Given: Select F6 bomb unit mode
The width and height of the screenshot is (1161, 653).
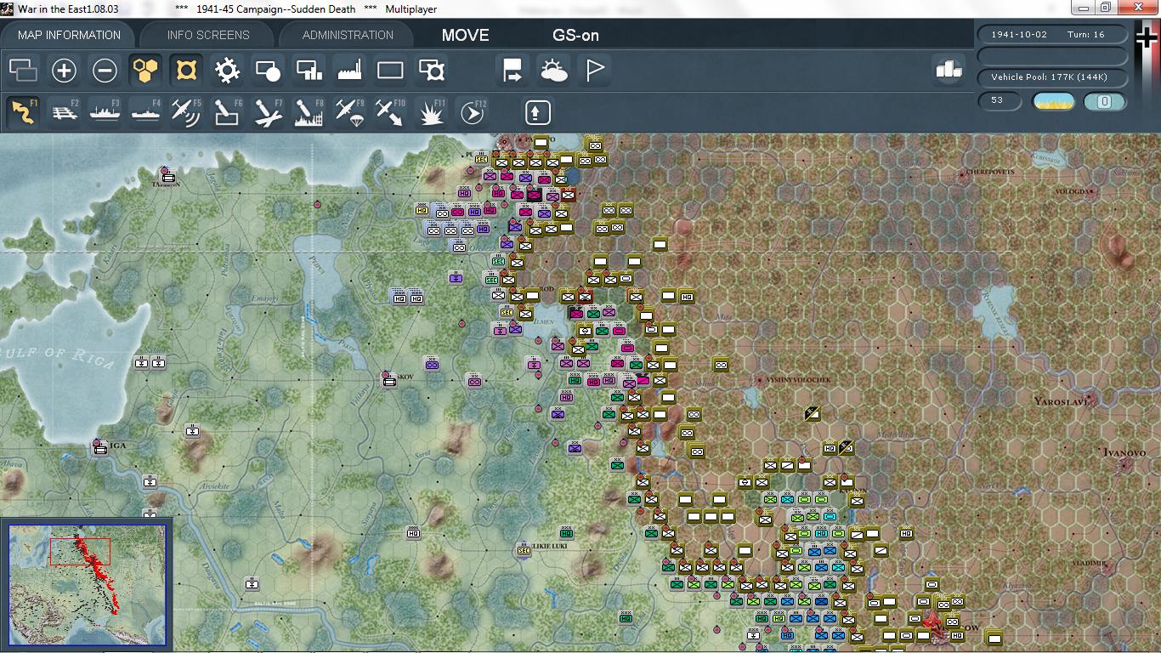Looking at the screenshot, I should tap(228, 112).
